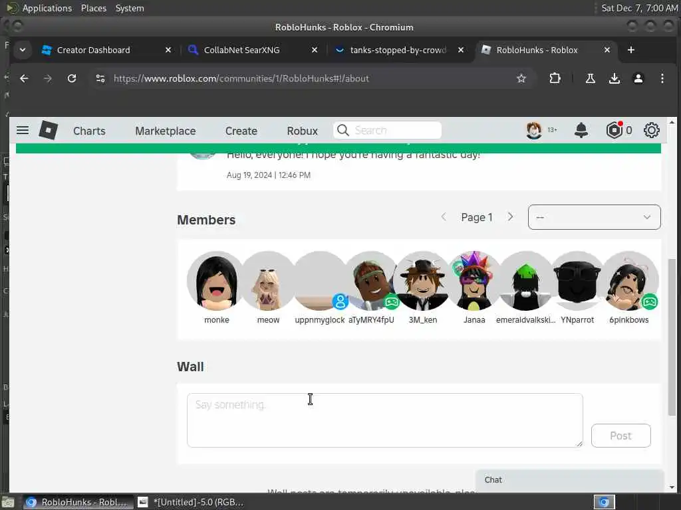The height and width of the screenshot is (510, 681).
Task: Open member monke's avatar
Action: click(x=216, y=281)
